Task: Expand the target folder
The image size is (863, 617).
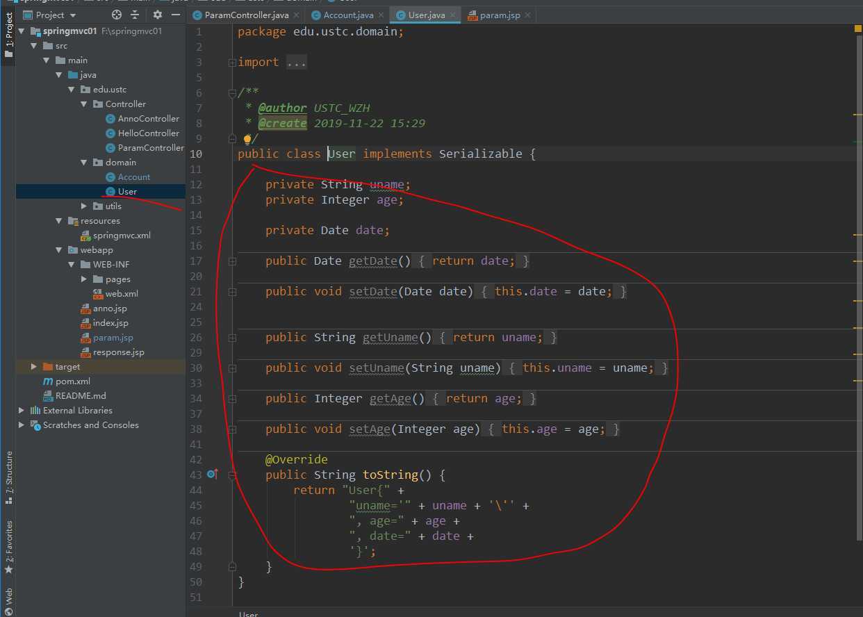Action: (x=33, y=366)
